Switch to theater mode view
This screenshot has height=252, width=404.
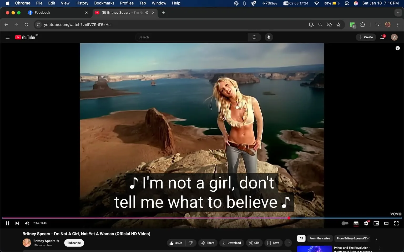[386, 223]
